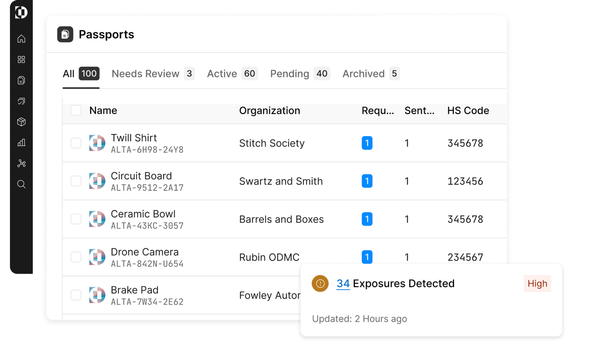The height and width of the screenshot is (358, 598).
Task: Toggle the select-all checkbox in table header
Action: (76, 111)
